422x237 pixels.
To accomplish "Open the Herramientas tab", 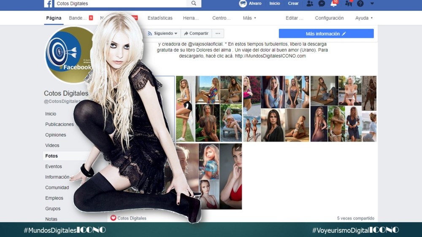I will pos(191,18).
